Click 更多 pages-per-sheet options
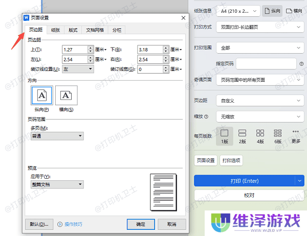The height and width of the screenshot is (236, 307). coord(296,136)
